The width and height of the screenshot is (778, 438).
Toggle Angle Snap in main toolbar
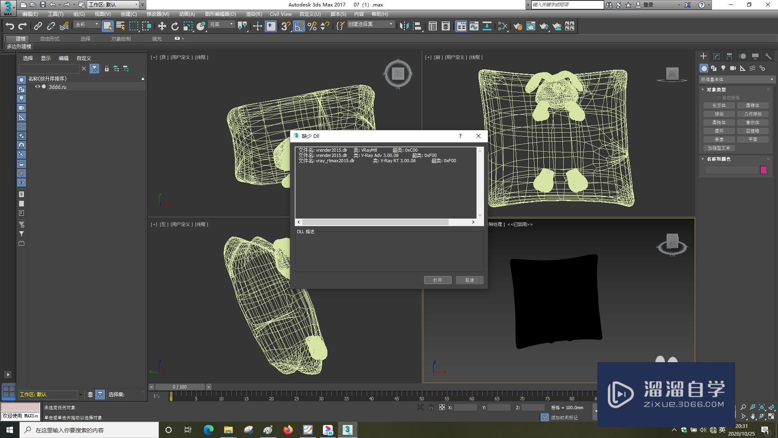pos(299,26)
